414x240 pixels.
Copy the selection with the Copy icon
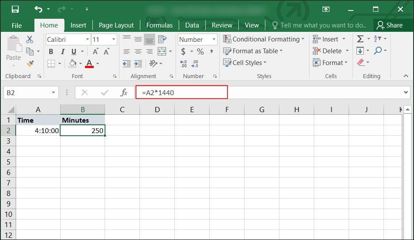tap(30, 51)
